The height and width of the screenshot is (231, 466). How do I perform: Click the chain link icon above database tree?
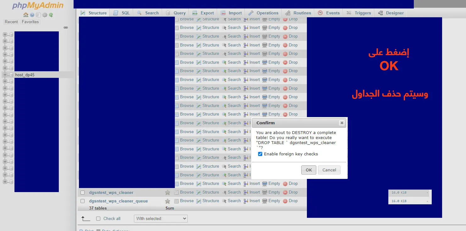point(66,28)
